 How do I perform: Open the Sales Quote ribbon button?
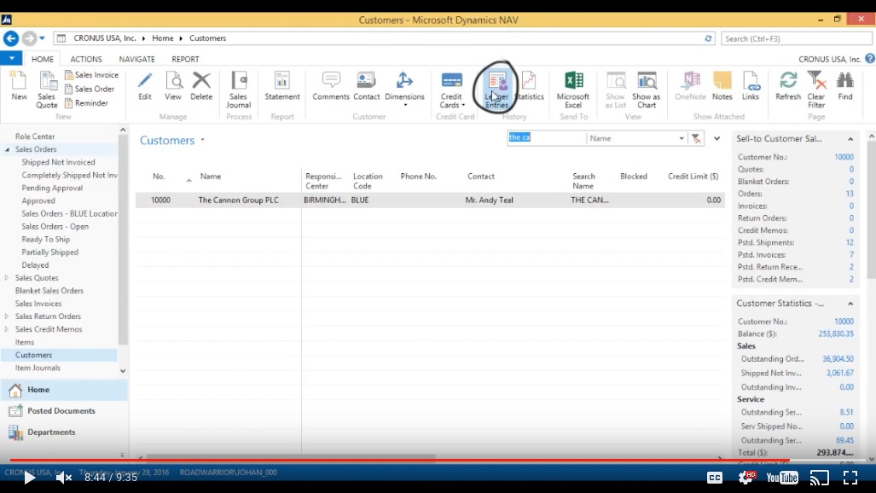(47, 90)
